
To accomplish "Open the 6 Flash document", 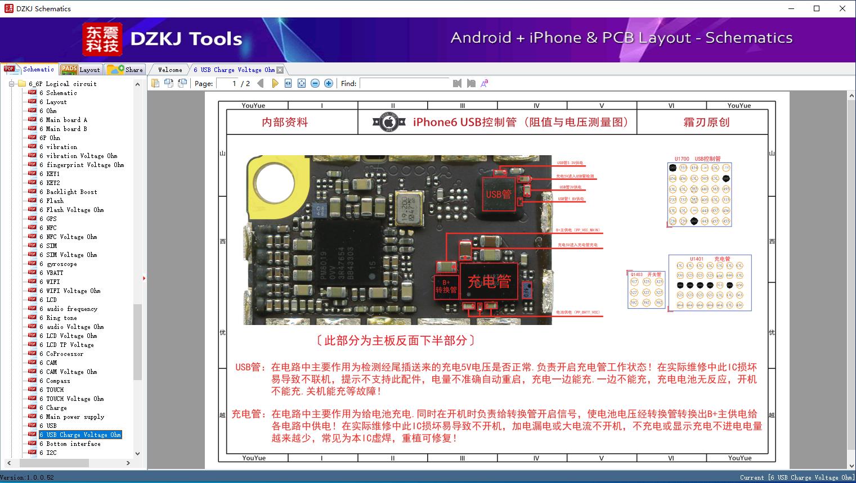I will 51,201.
